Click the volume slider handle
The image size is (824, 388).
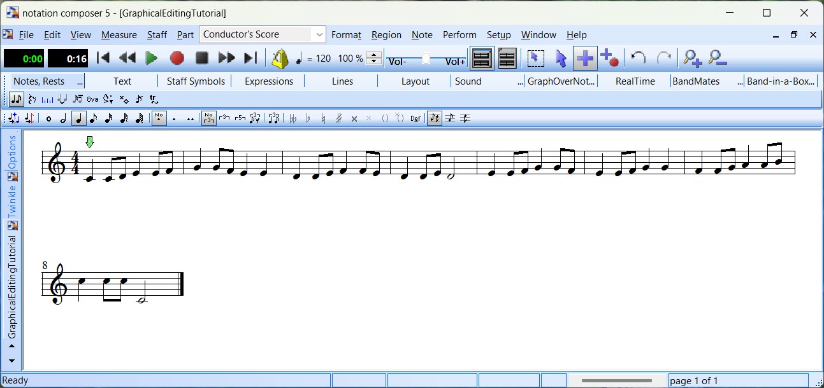click(x=426, y=59)
